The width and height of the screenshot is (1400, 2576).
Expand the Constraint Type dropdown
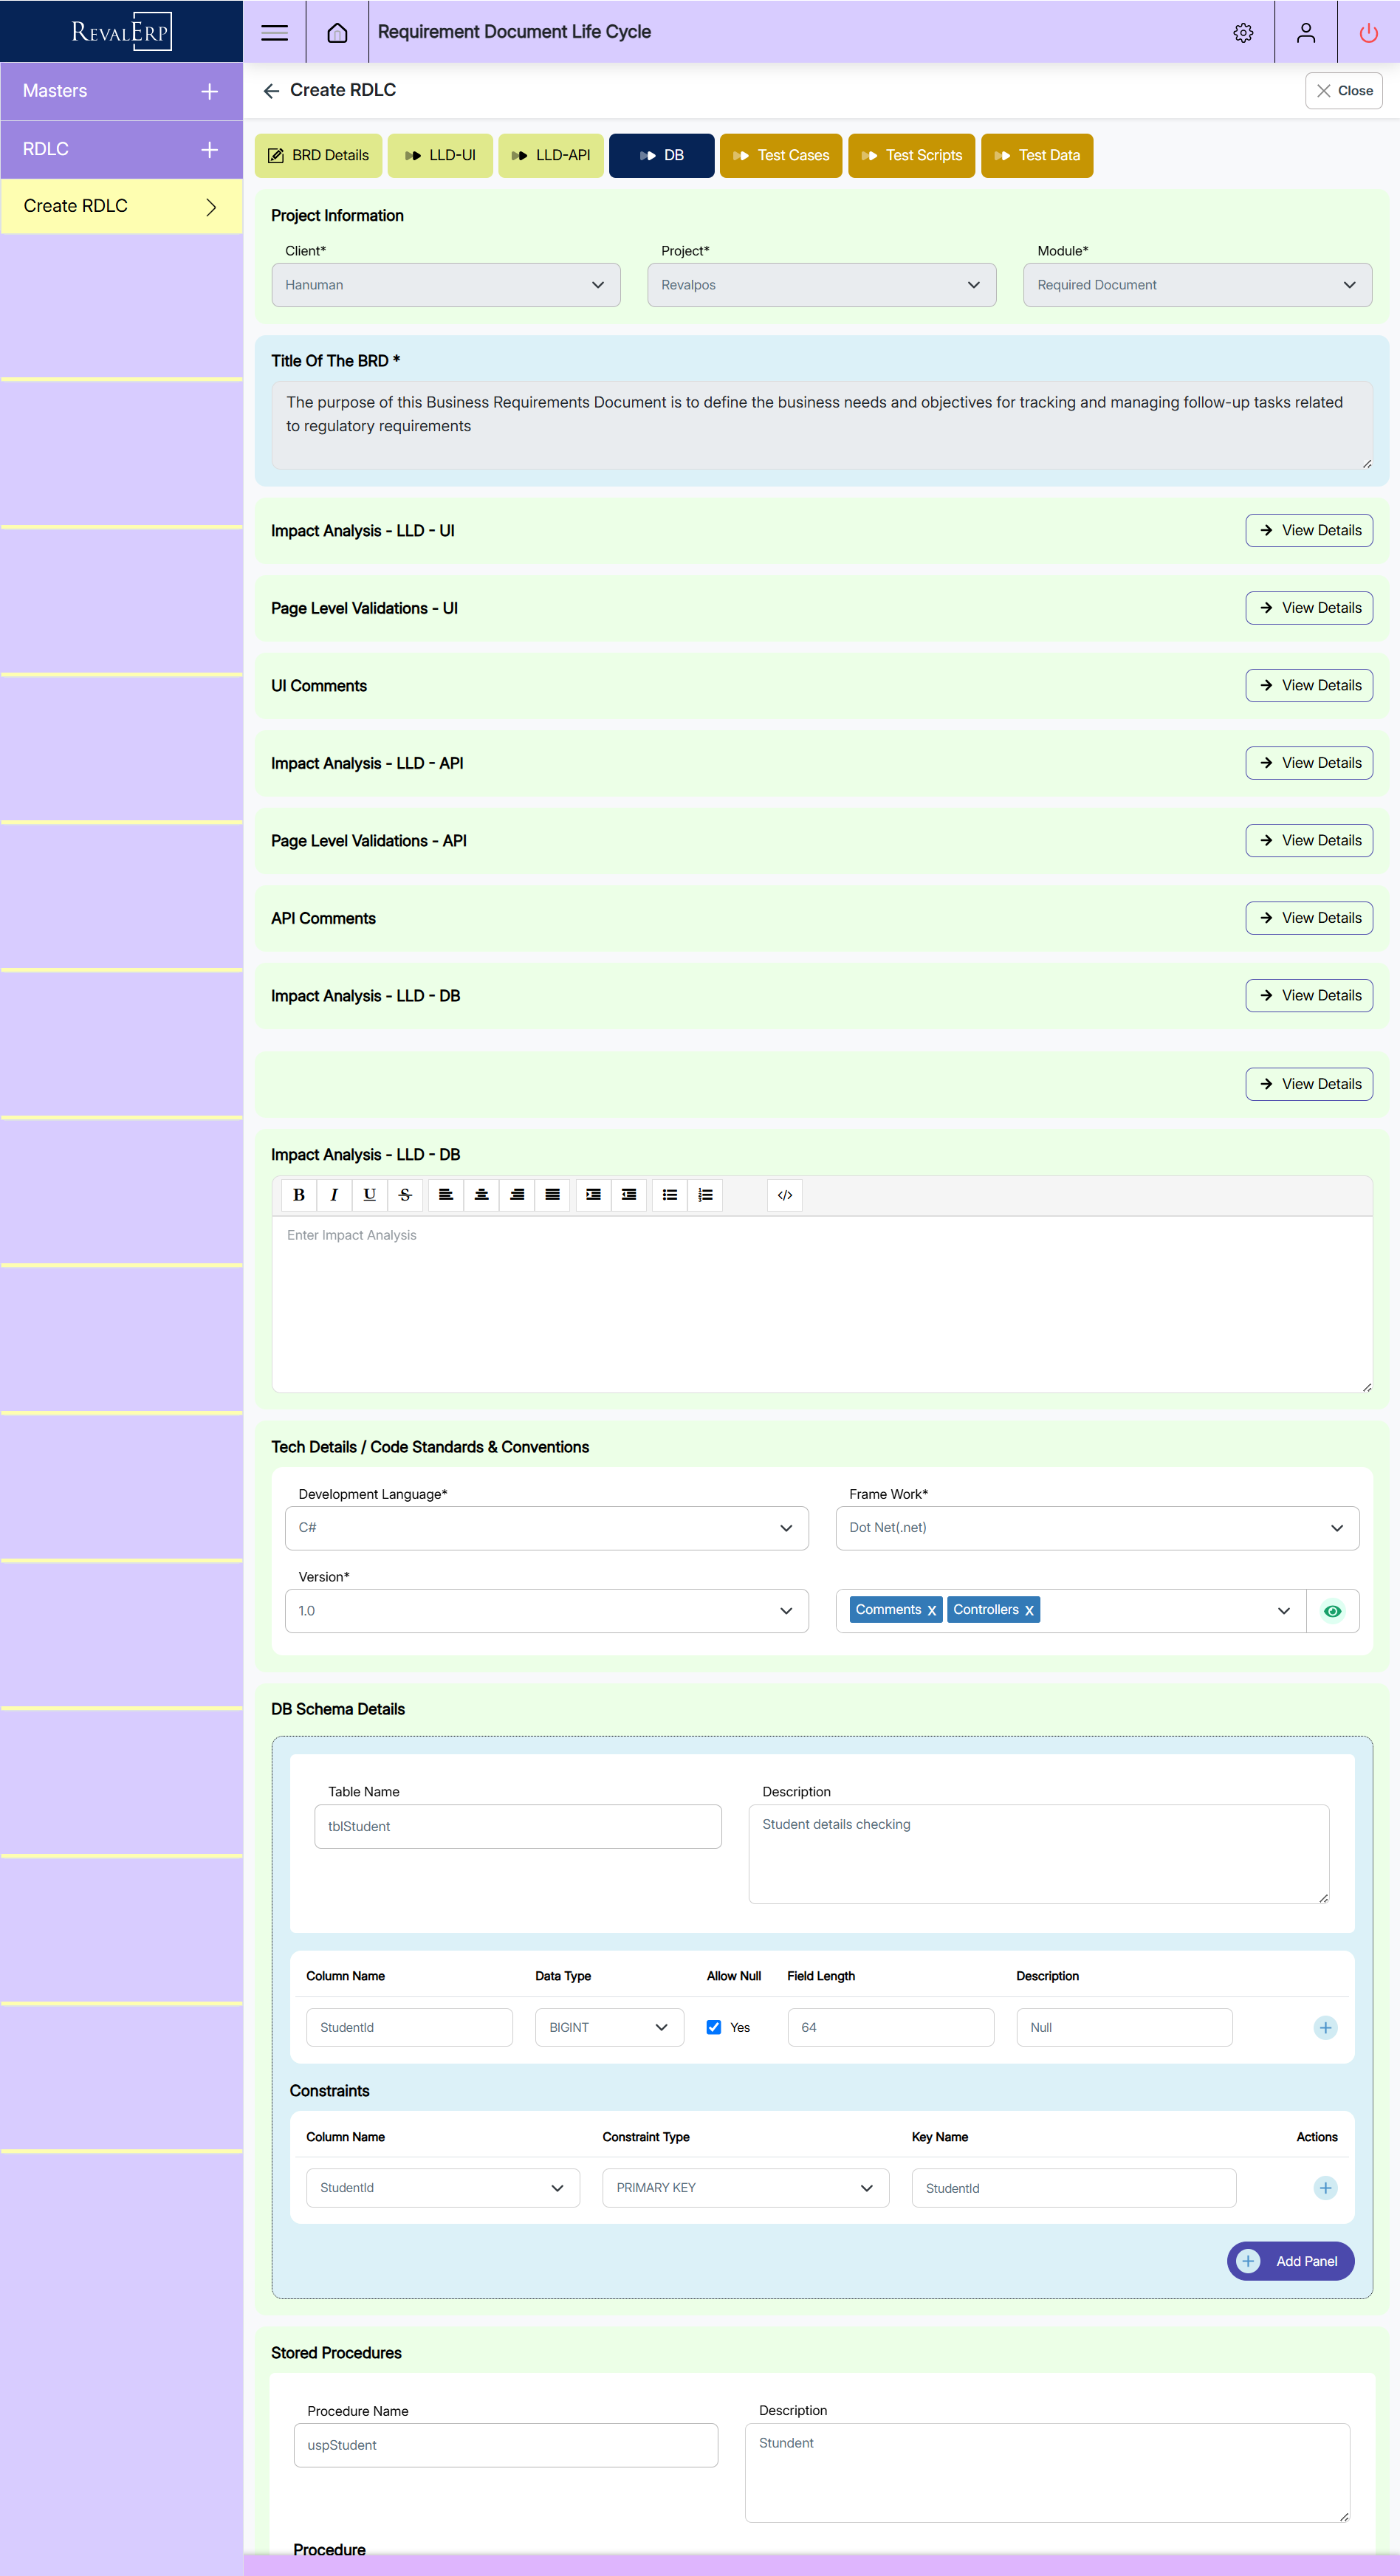(x=745, y=2188)
